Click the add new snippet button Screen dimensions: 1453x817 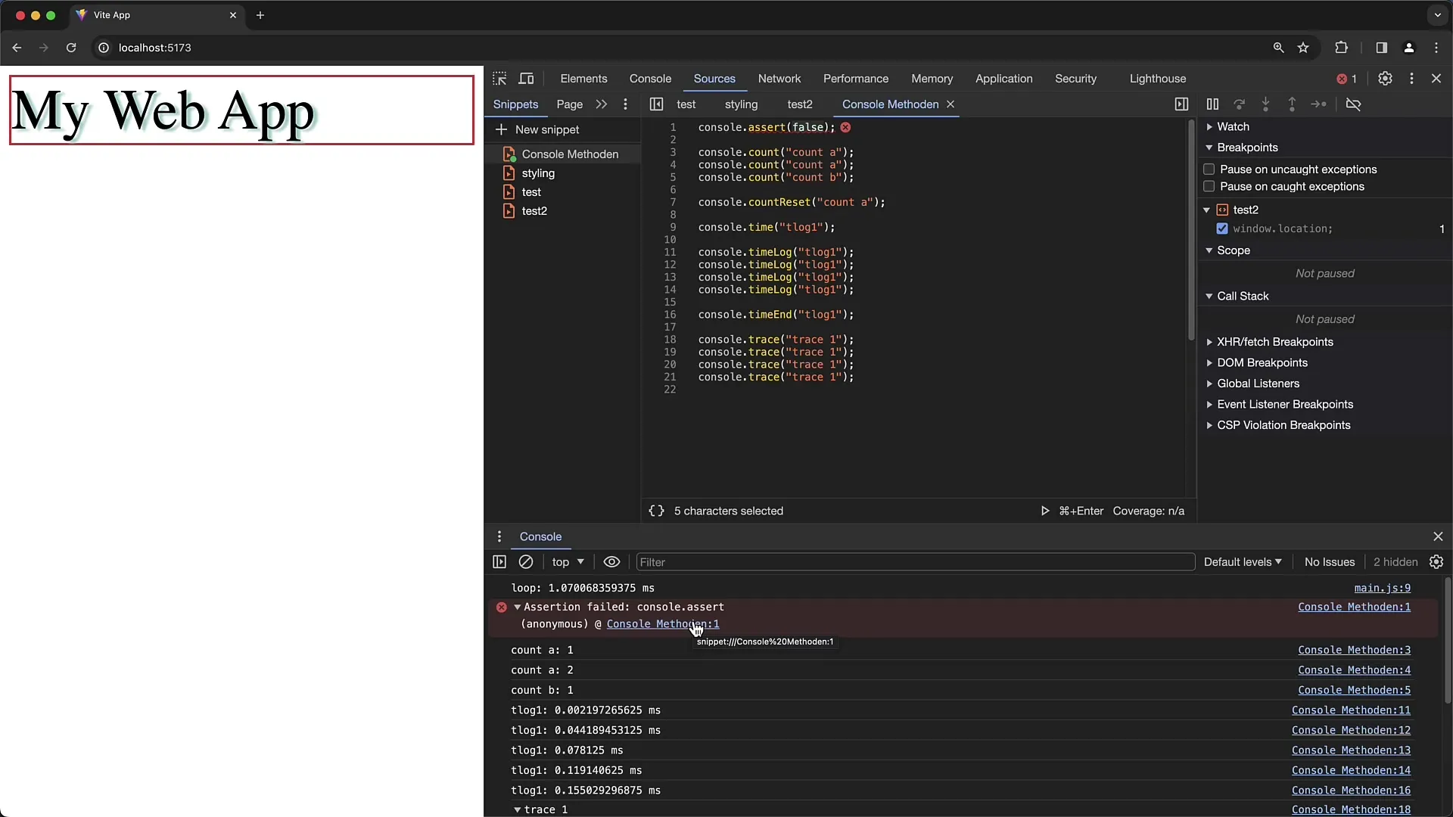point(539,129)
